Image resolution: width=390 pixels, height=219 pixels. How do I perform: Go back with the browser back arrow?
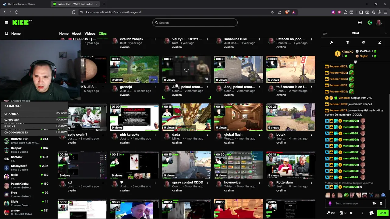[4, 12]
